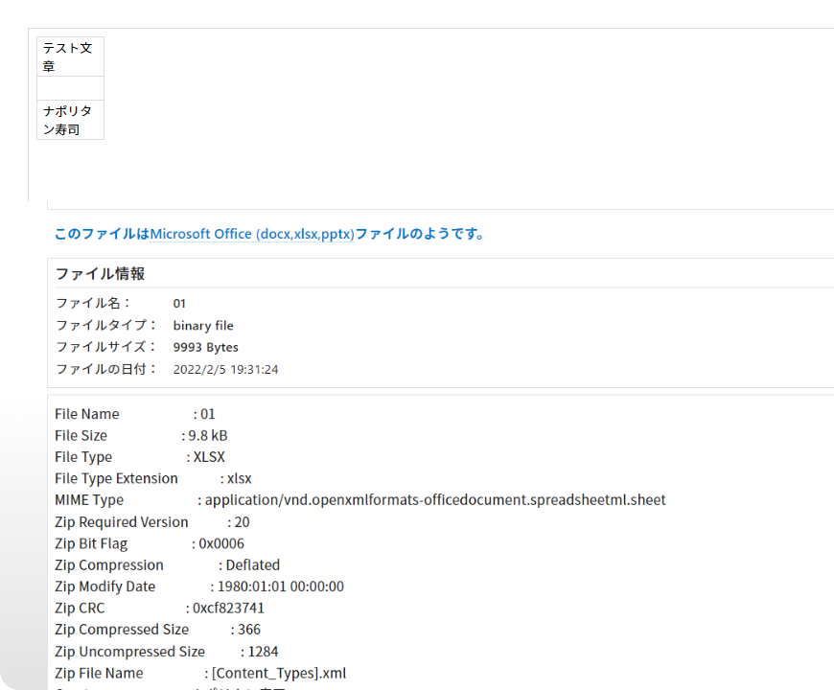
Task: Click the File Size 9.8 kB row
Action: (x=142, y=435)
